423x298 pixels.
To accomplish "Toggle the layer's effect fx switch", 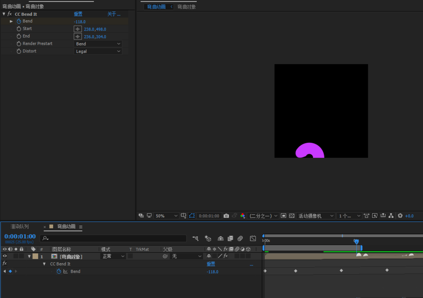I will point(225,256).
